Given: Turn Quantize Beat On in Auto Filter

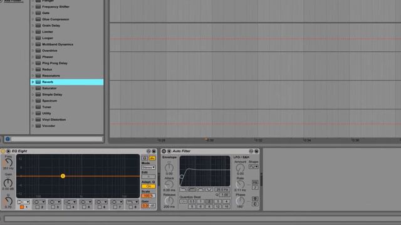Looking at the screenshot, I should coord(183,201).
